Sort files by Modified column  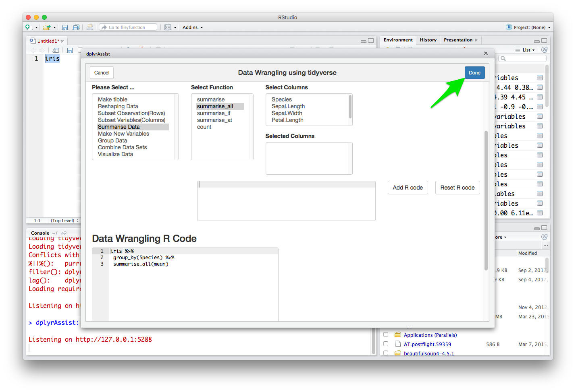(x=528, y=253)
